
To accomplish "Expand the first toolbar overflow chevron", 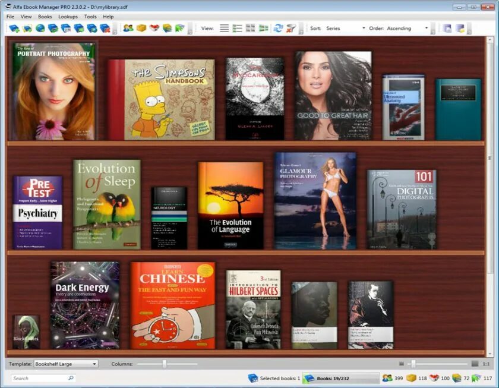I will [x=115, y=29].
